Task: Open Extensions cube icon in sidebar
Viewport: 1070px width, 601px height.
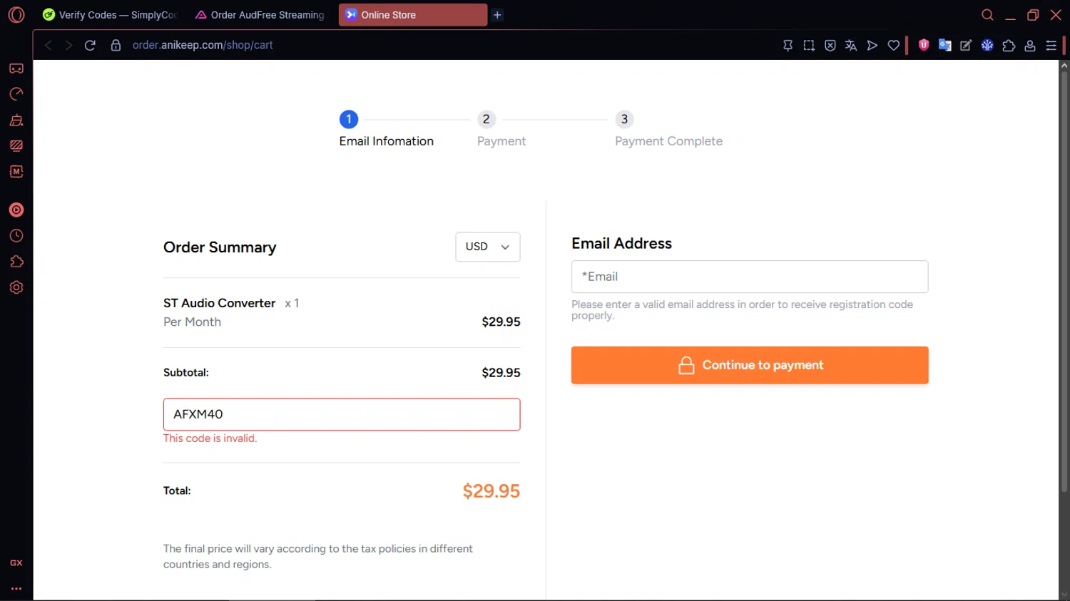Action: tap(16, 262)
